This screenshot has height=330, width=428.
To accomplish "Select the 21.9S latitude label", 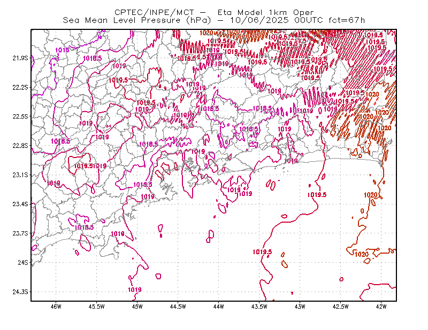I will 20,58.
